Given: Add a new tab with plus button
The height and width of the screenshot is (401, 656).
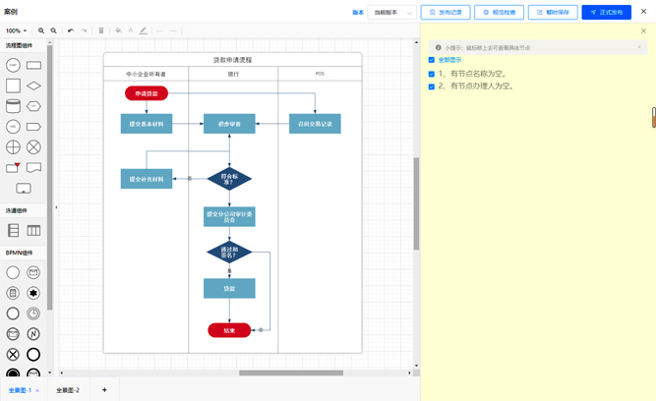Looking at the screenshot, I should (x=104, y=390).
